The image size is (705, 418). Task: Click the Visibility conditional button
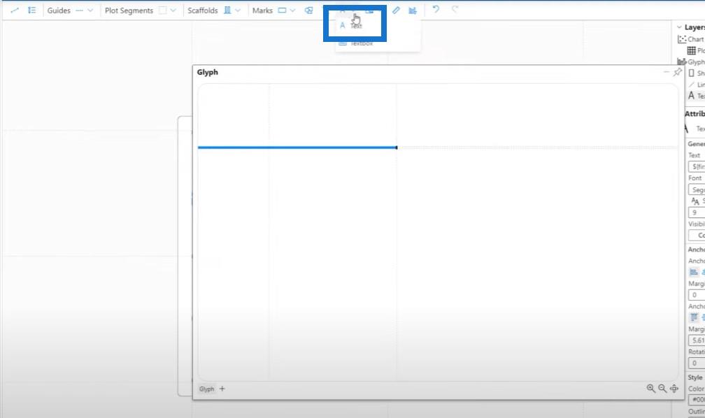(x=697, y=235)
